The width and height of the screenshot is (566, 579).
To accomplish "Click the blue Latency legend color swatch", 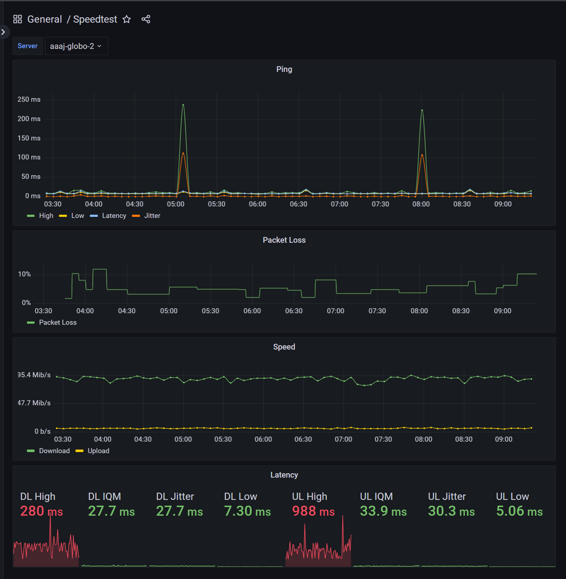I will [94, 216].
